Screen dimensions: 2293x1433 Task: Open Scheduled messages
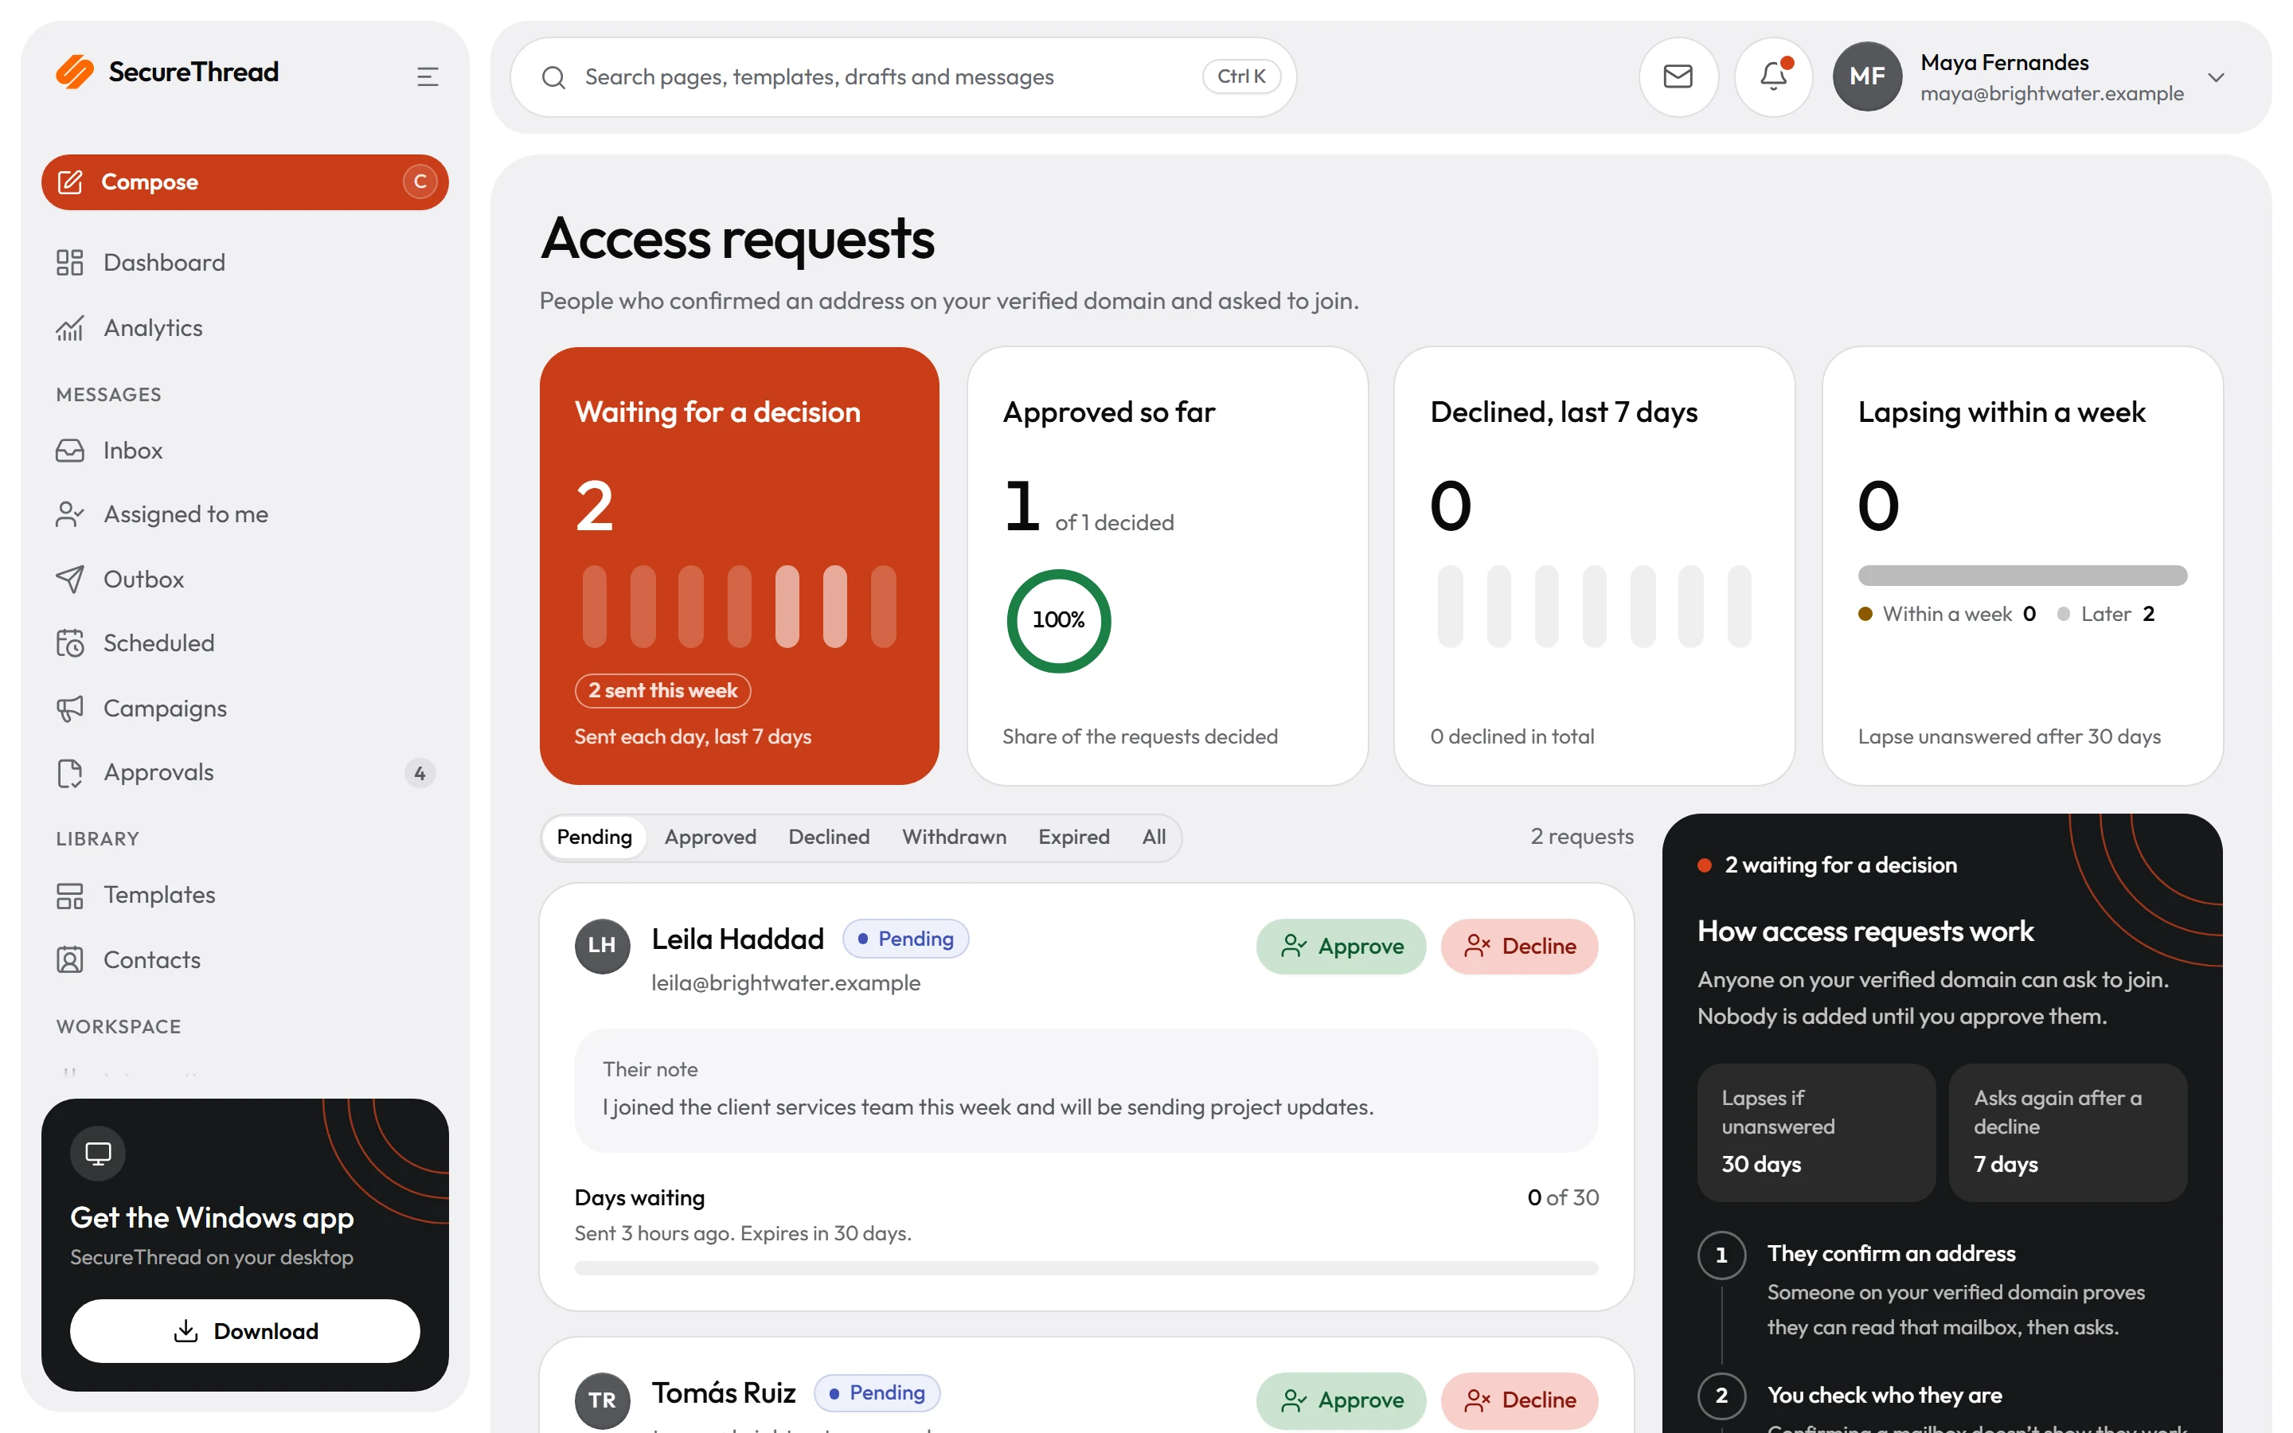click(x=244, y=643)
